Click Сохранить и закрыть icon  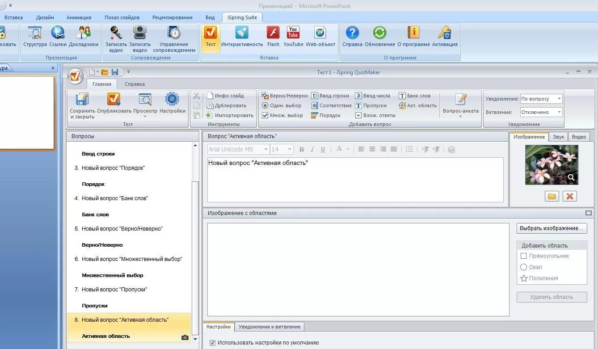pyautogui.click(x=82, y=99)
